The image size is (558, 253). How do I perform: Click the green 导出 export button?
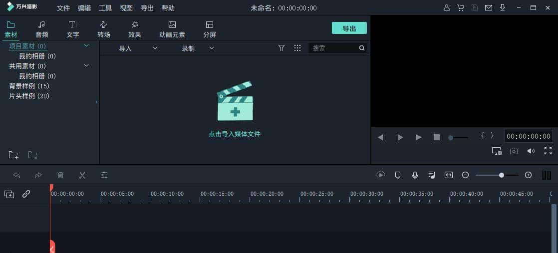349,28
